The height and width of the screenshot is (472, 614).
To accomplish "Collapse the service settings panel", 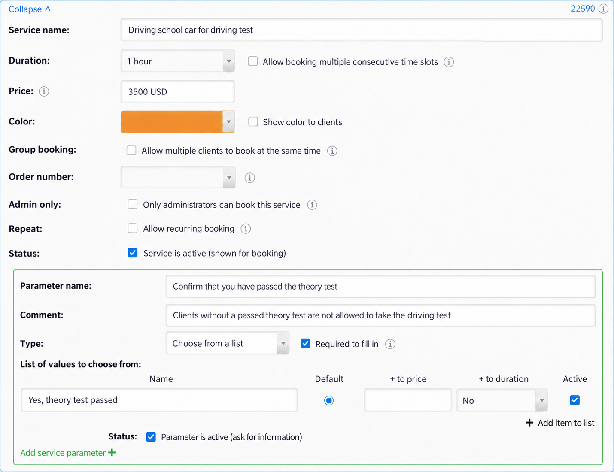I will [30, 9].
